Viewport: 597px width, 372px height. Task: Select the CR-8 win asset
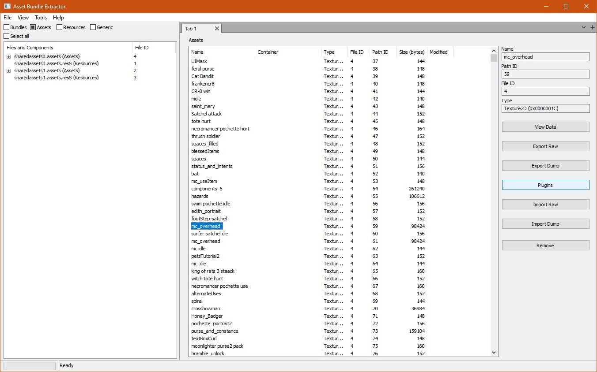click(x=201, y=91)
